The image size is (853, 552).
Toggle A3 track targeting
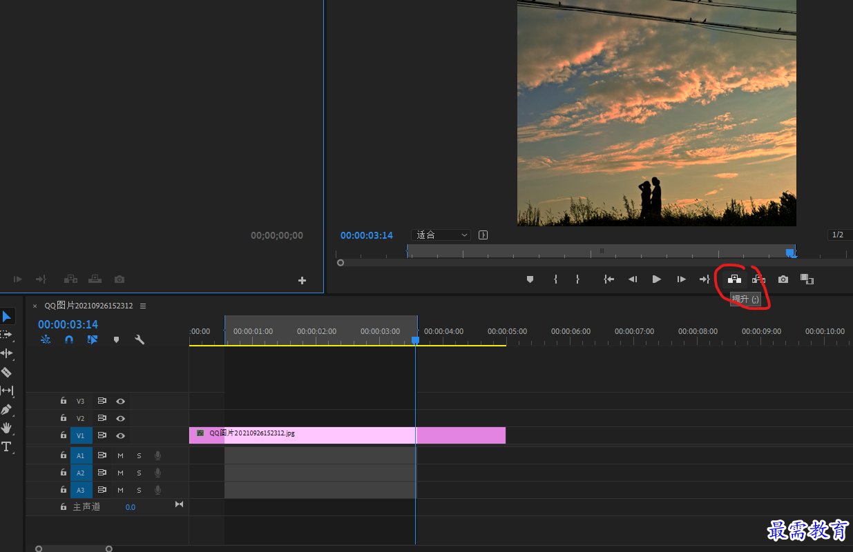pyautogui.click(x=81, y=490)
